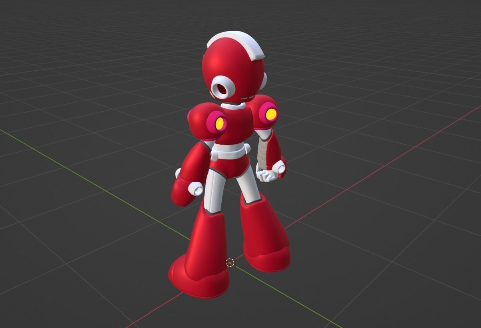The width and height of the screenshot is (481, 328).
Task: Click the yellow light on the nearer shoulder
Action: [x=220, y=124]
